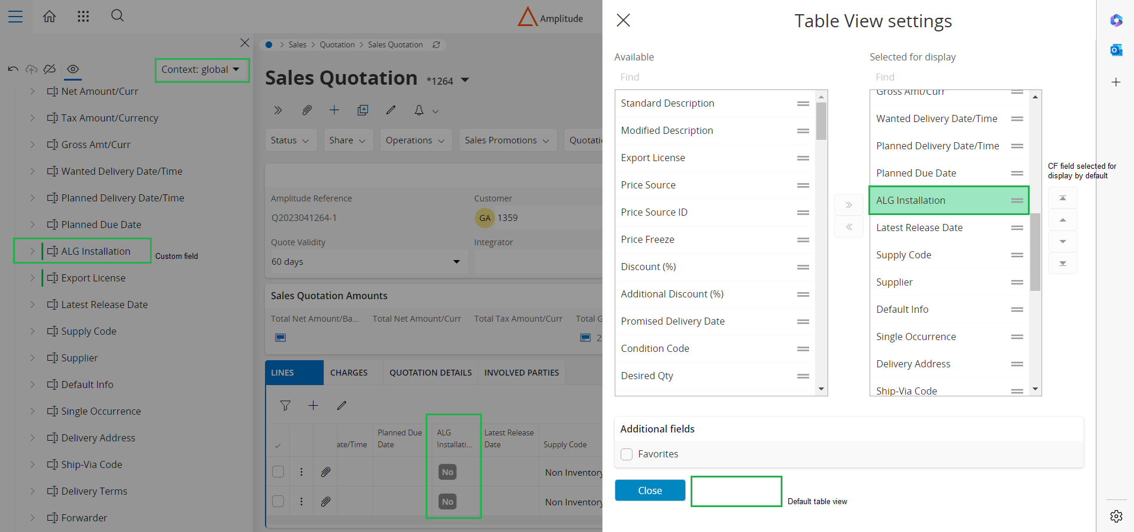Screen dimensions: 1134x532
Task: Click the crossed-out link icon in designer
Action: coord(50,69)
